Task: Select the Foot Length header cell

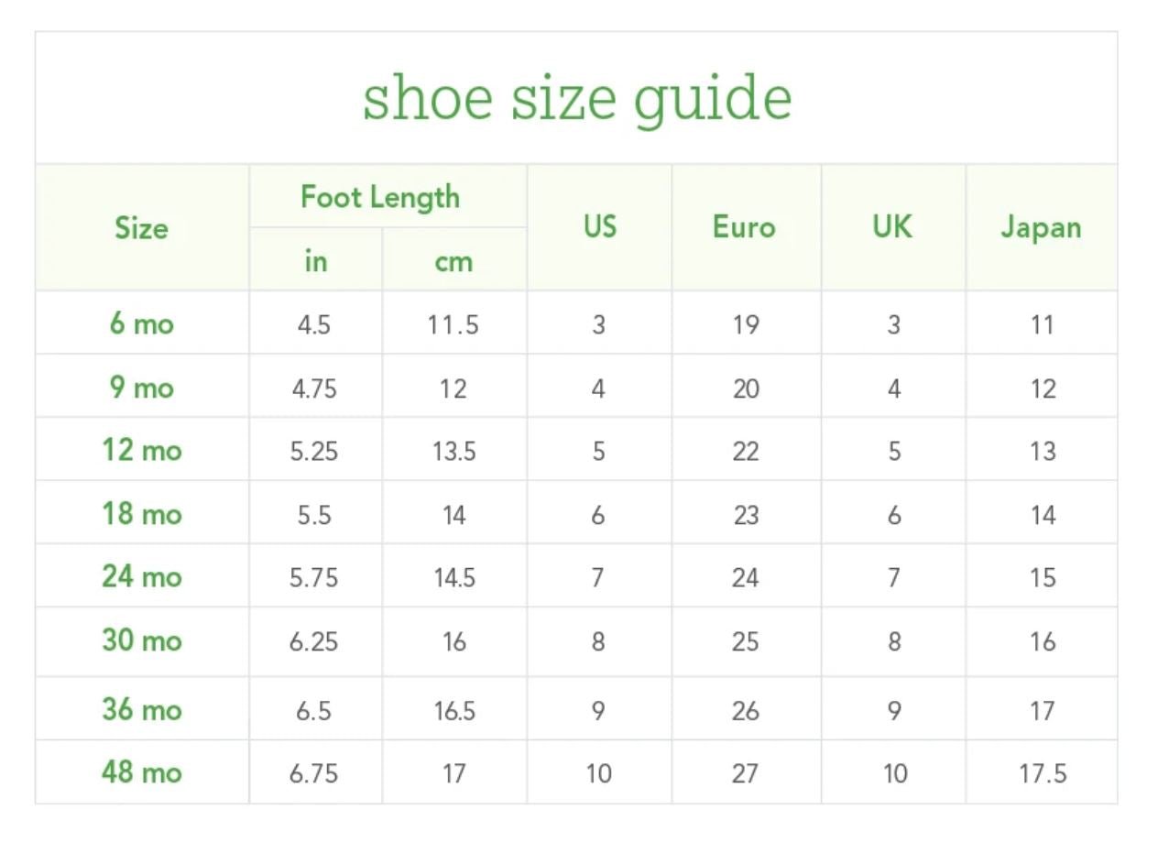Action: coord(380,197)
